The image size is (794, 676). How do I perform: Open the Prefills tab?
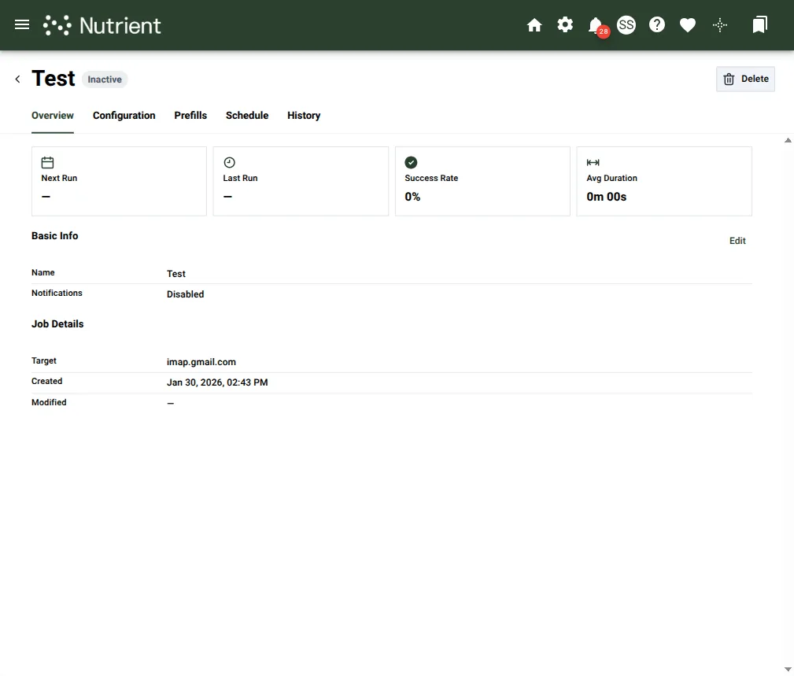click(190, 116)
